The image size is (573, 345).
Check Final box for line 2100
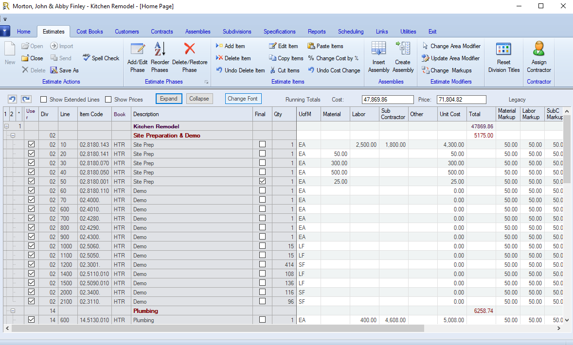click(262, 301)
